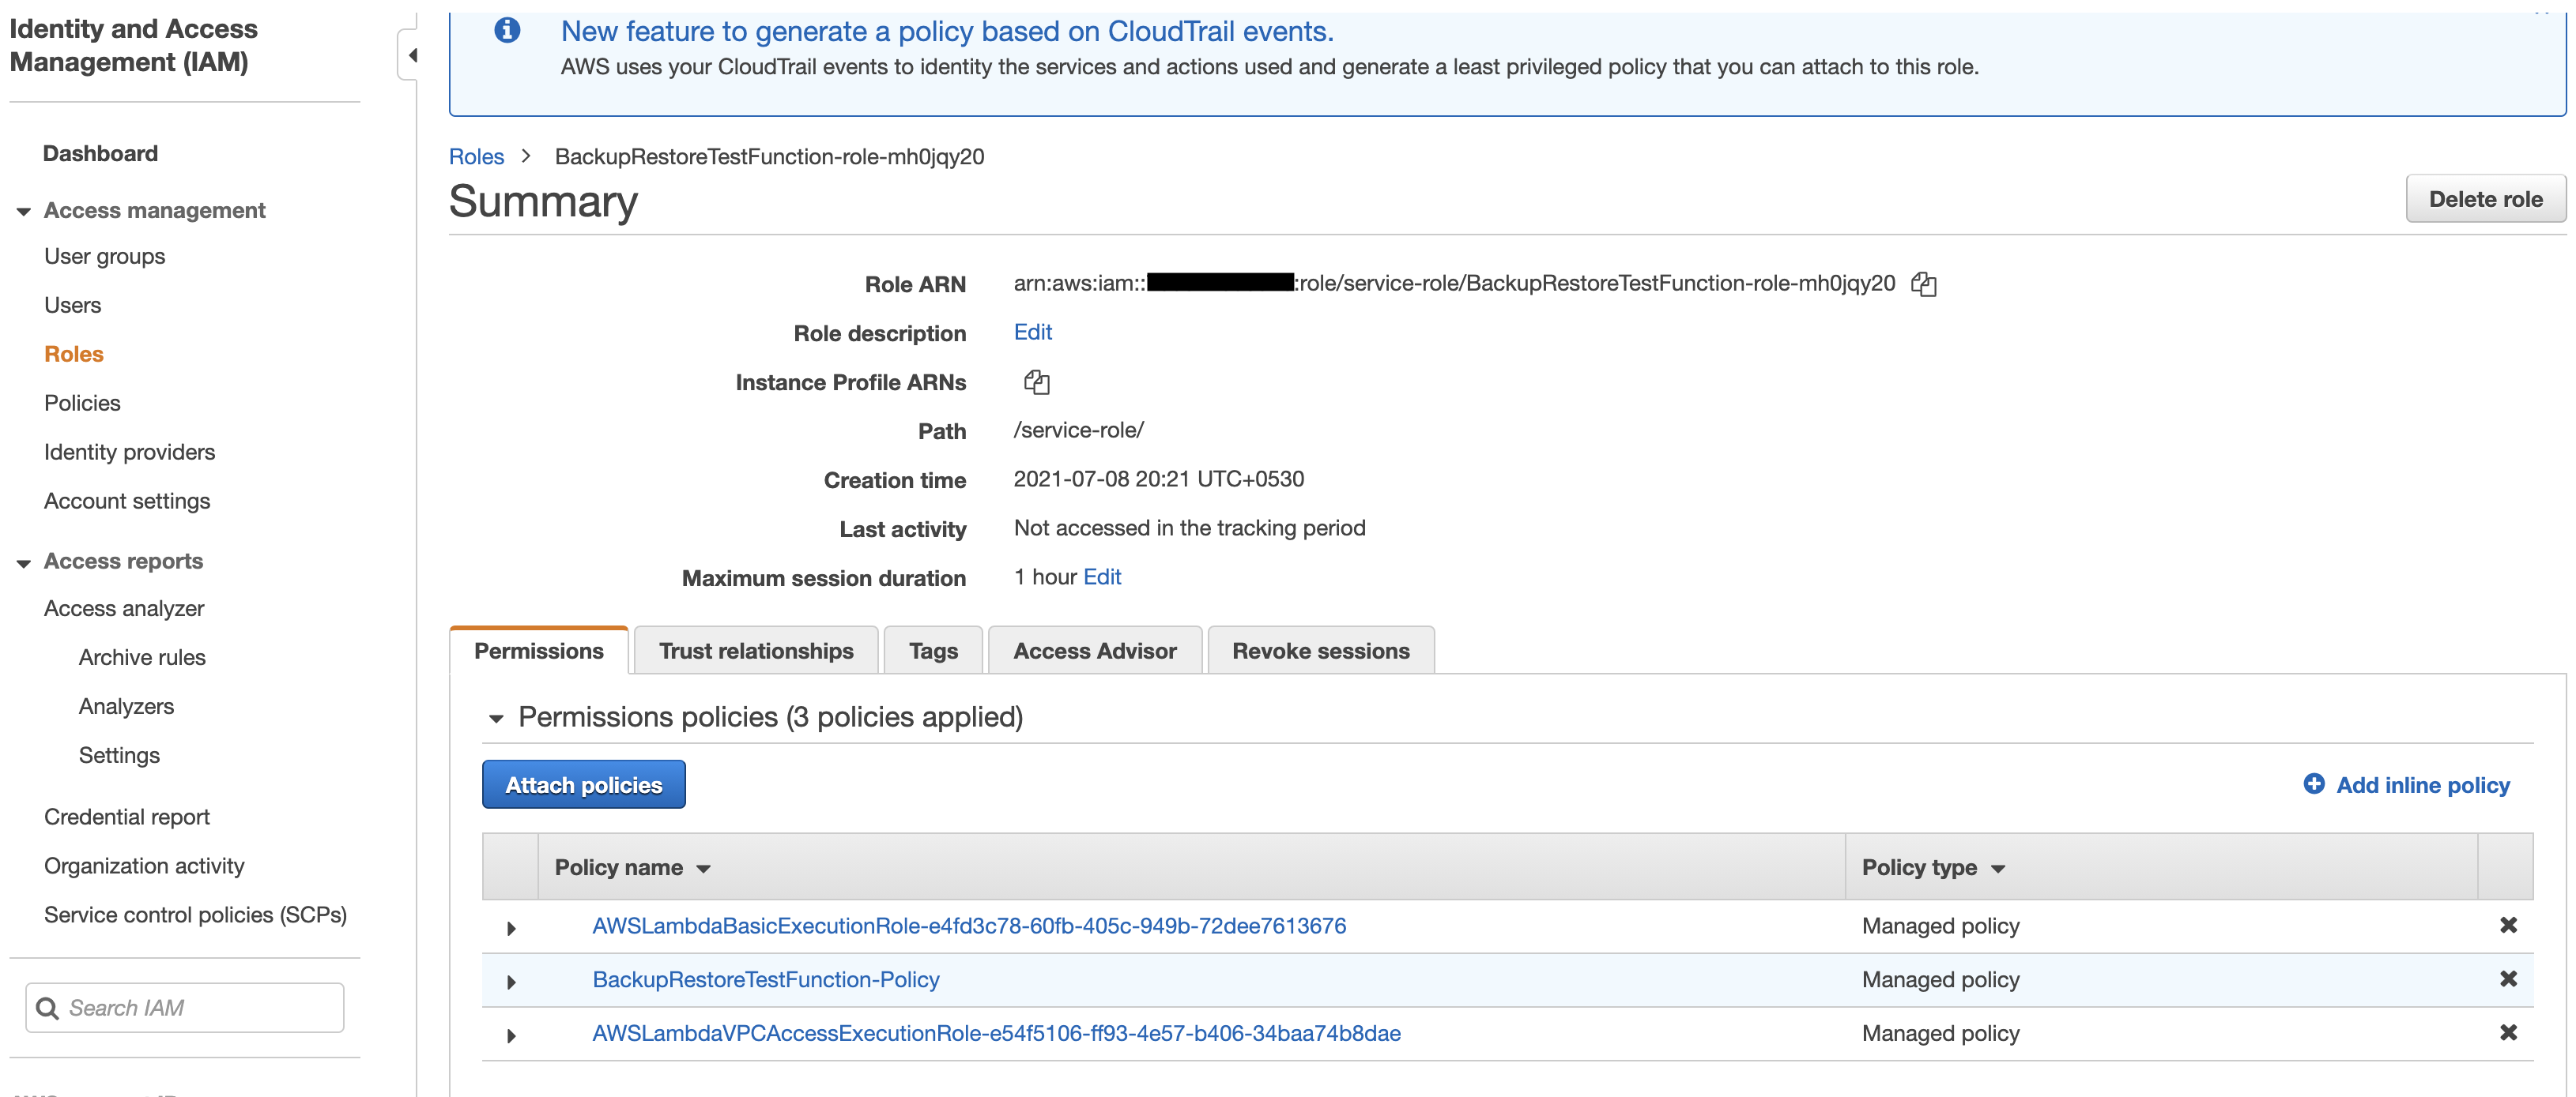Collapse the Access management section
The width and height of the screenshot is (2576, 1097).
coord(23,212)
